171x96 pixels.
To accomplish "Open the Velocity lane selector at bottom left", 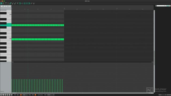I will click(x=6, y=91).
